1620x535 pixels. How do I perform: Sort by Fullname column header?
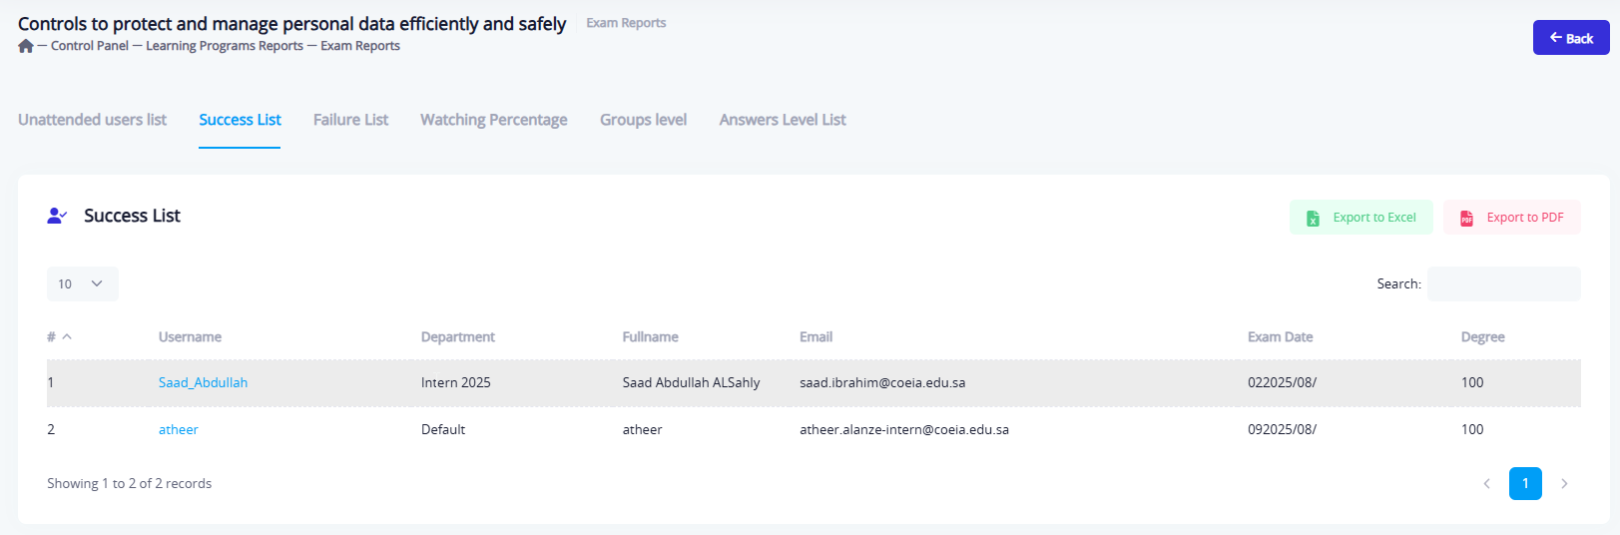pyautogui.click(x=651, y=337)
